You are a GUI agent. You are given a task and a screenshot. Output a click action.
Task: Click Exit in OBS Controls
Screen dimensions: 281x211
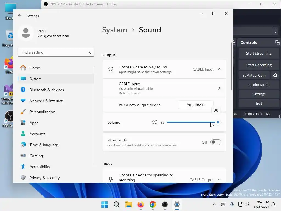259,103
